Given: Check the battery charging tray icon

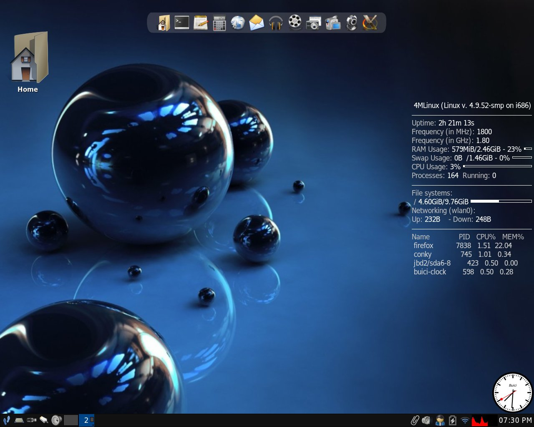Looking at the screenshot, I should 453,420.
